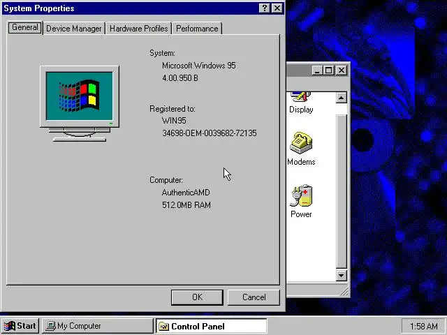Activate My Computer in the taskbar
The image size is (447, 335).
[98, 326]
